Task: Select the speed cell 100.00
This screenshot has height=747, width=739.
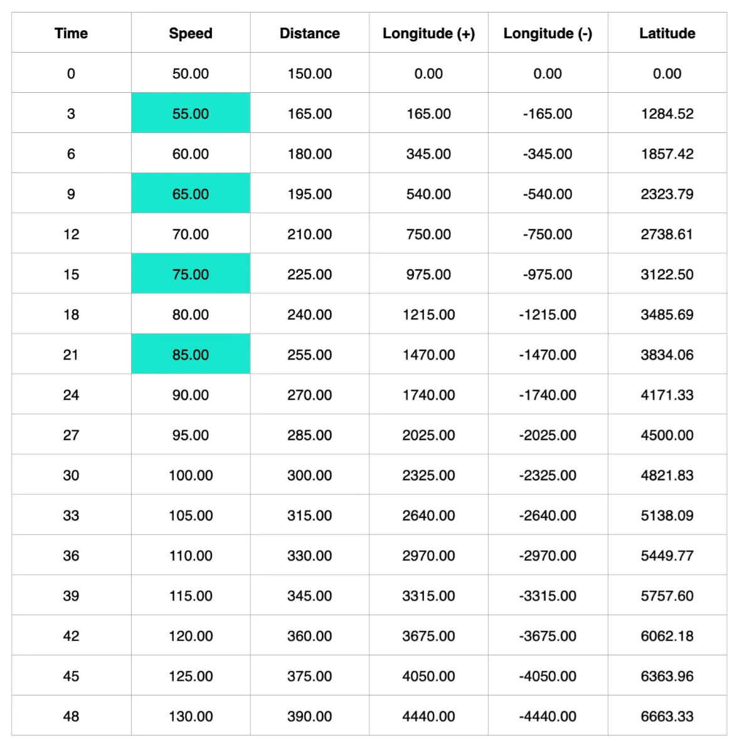Action: point(190,475)
